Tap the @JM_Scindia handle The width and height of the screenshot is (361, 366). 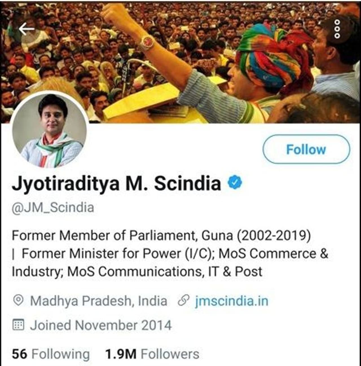pyautogui.click(x=53, y=208)
